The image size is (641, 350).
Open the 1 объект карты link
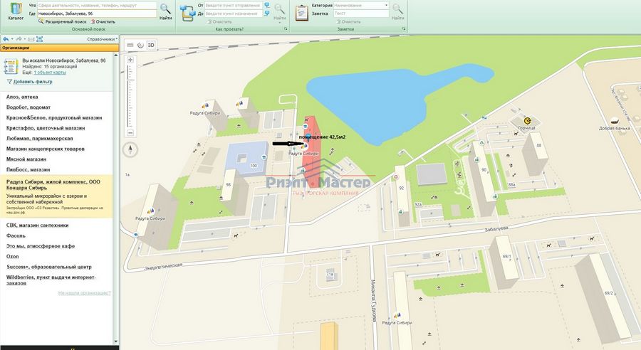49,73
